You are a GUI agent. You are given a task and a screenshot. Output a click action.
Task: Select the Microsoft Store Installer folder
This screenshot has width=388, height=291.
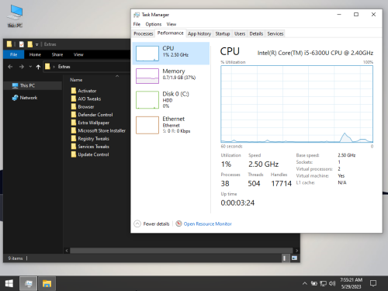(x=99, y=130)
